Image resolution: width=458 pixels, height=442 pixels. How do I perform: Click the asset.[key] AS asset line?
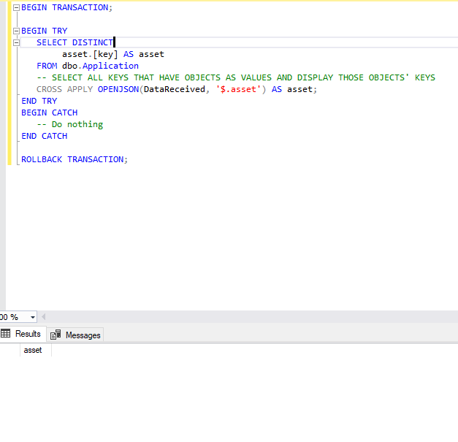tap(113, 54)
